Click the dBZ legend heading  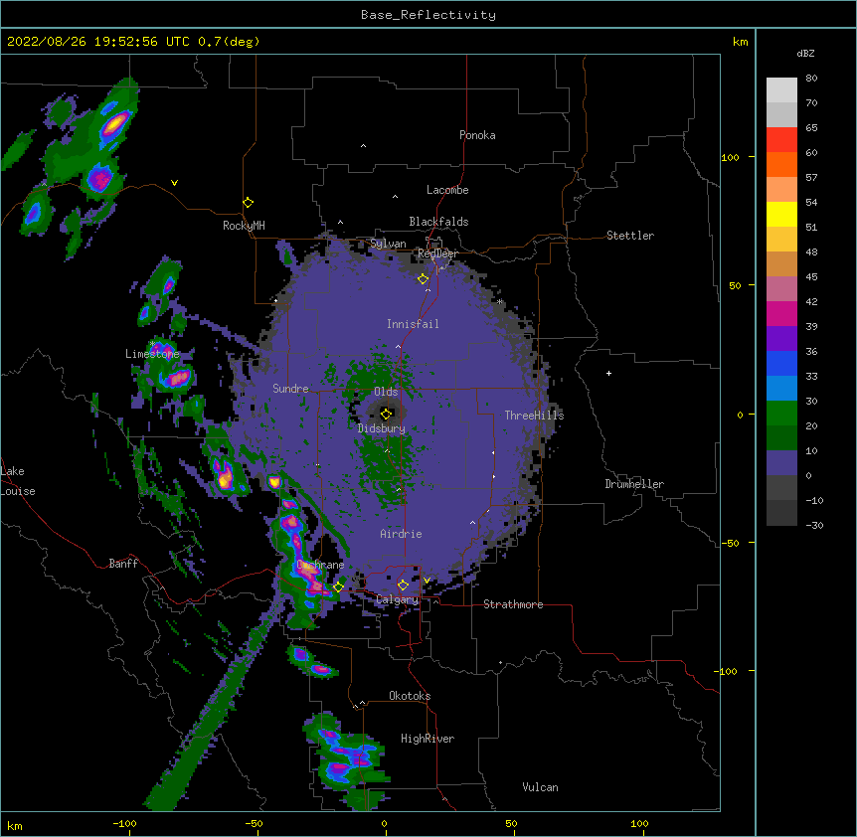(x=805, y=53)
